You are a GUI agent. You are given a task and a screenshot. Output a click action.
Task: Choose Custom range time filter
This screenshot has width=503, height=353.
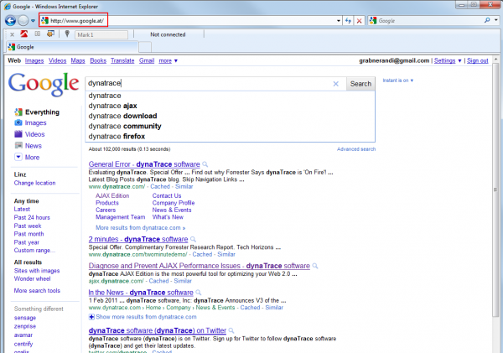pyautogui.click(x=34, y=251)
